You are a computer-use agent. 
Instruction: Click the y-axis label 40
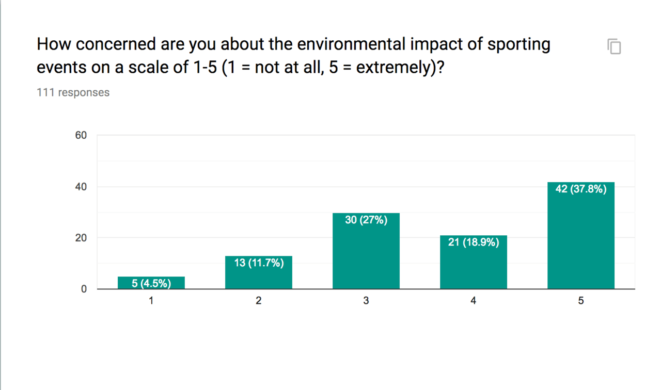click(x=81, y=187)
